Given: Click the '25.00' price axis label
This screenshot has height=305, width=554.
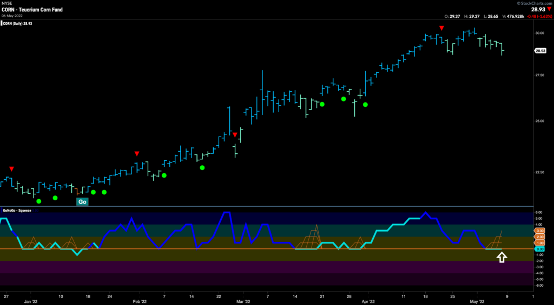Looking at the screenshot, I should pyautogui.click(x=539, y=121).
